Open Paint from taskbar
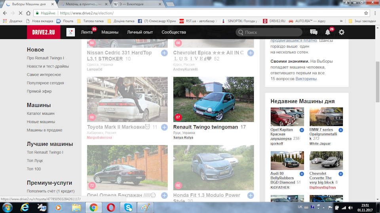Screen dimensions: 380x213 (145, 208)
